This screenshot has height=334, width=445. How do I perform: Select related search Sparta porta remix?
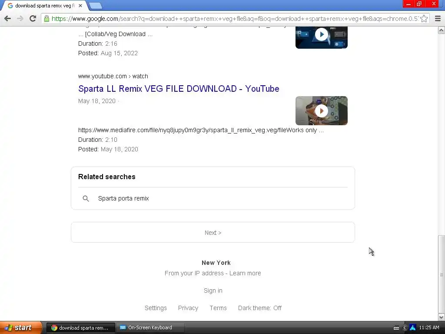point(123,198)
